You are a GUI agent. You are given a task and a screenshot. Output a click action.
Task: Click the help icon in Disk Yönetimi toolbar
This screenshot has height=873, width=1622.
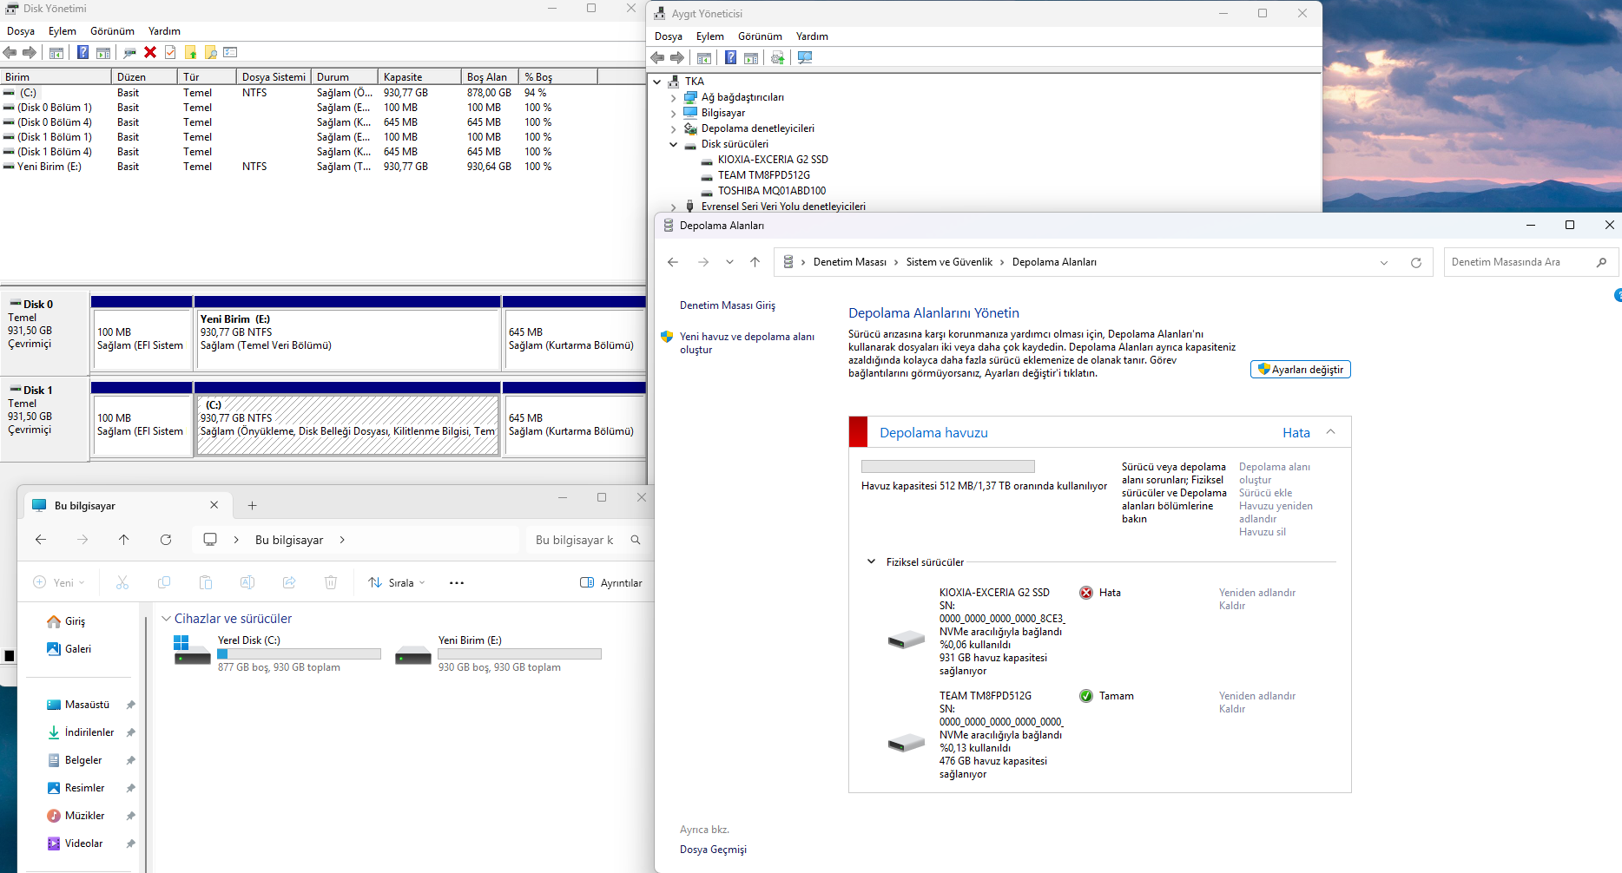(x=82, y=53)
